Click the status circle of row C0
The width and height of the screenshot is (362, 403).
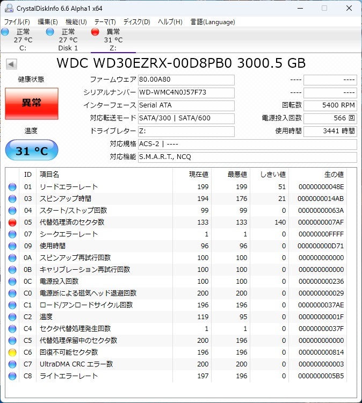(x=12, y=293)
